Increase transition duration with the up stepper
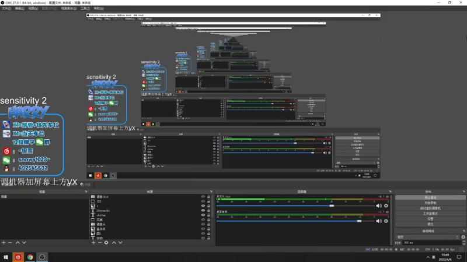 click(463, 242)
